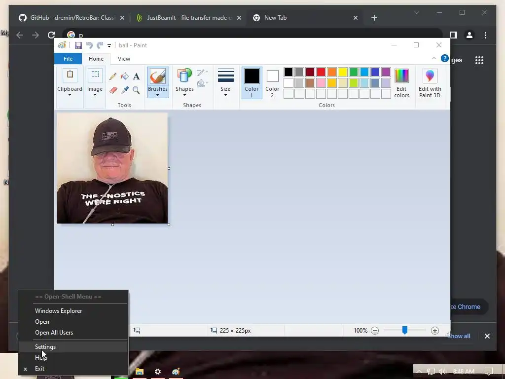Expand the Brushes dropdown arrow
505x379 pixels.
(x=157, y=95)
